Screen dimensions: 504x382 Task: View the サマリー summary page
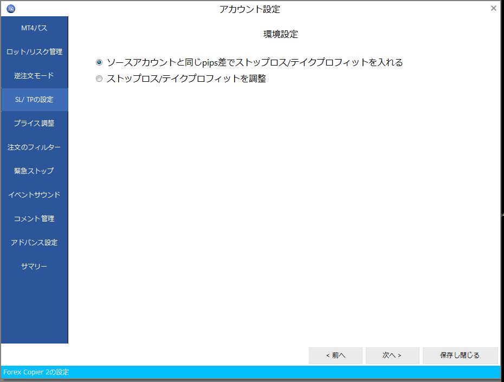(34, 266)
